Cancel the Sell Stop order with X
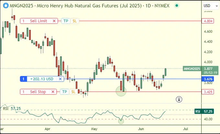Viewport: 220px width, 134px height. coord(53,92)
